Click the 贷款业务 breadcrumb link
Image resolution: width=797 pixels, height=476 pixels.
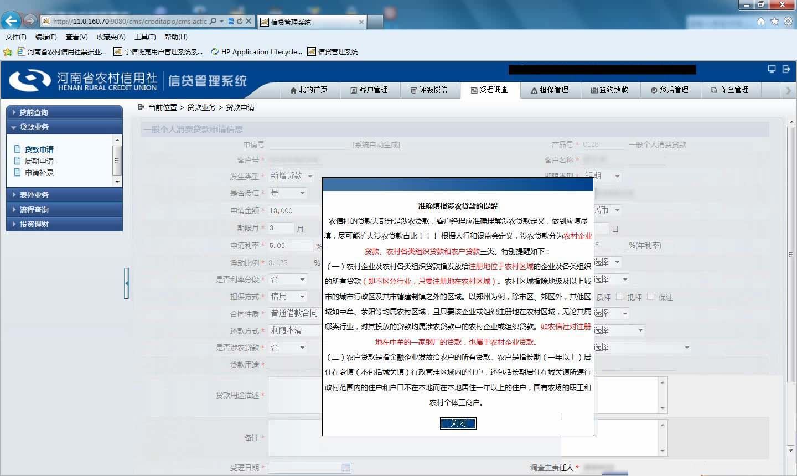201,107
